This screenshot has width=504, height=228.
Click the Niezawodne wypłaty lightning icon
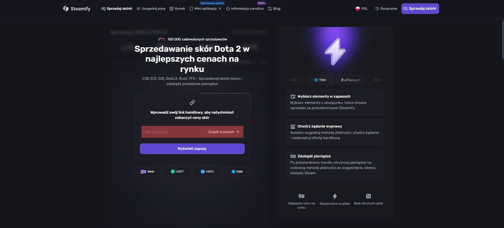click(x=335, y=196)
